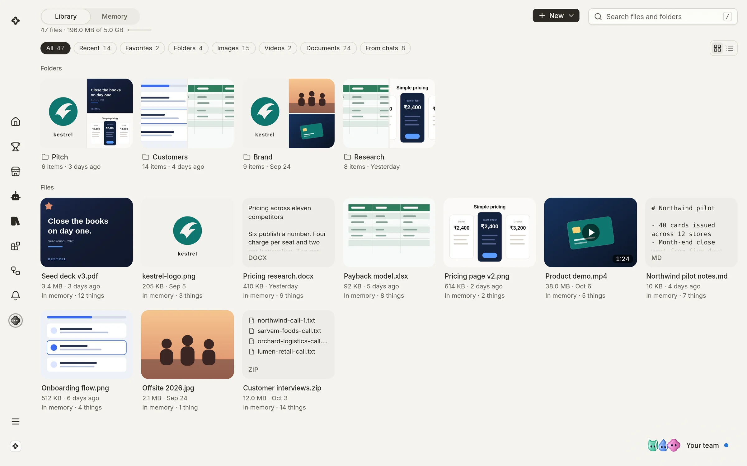Select the All 47 filter

tap(55, 48)
